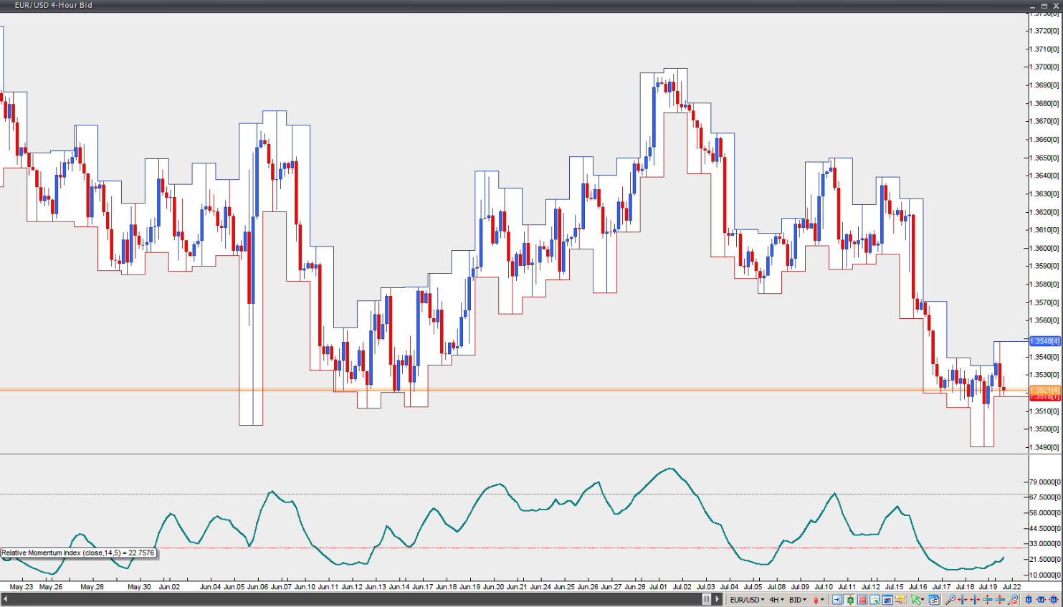1063x607 pixels.
Task: Click the horizontal bar with inward-pointing arrows
Action: 1000,600
